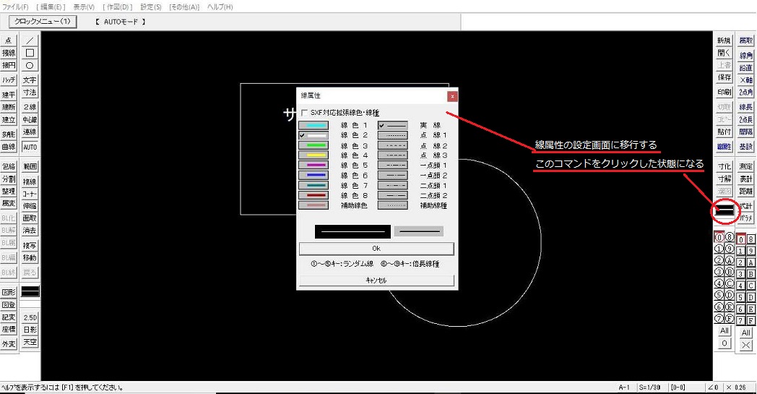Viewport: 757px width, 394px height.
Task: Activate the 消去 erase tool
Action: click(x=30, y=231)
